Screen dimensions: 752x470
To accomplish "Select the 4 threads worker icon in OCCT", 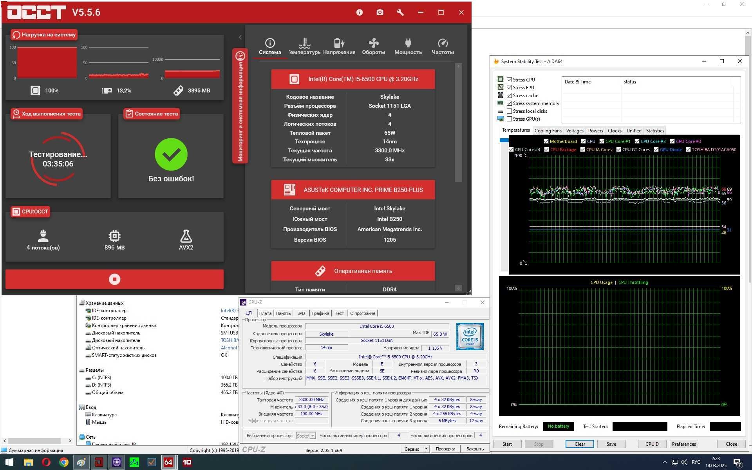I will [x=43, y=236].
